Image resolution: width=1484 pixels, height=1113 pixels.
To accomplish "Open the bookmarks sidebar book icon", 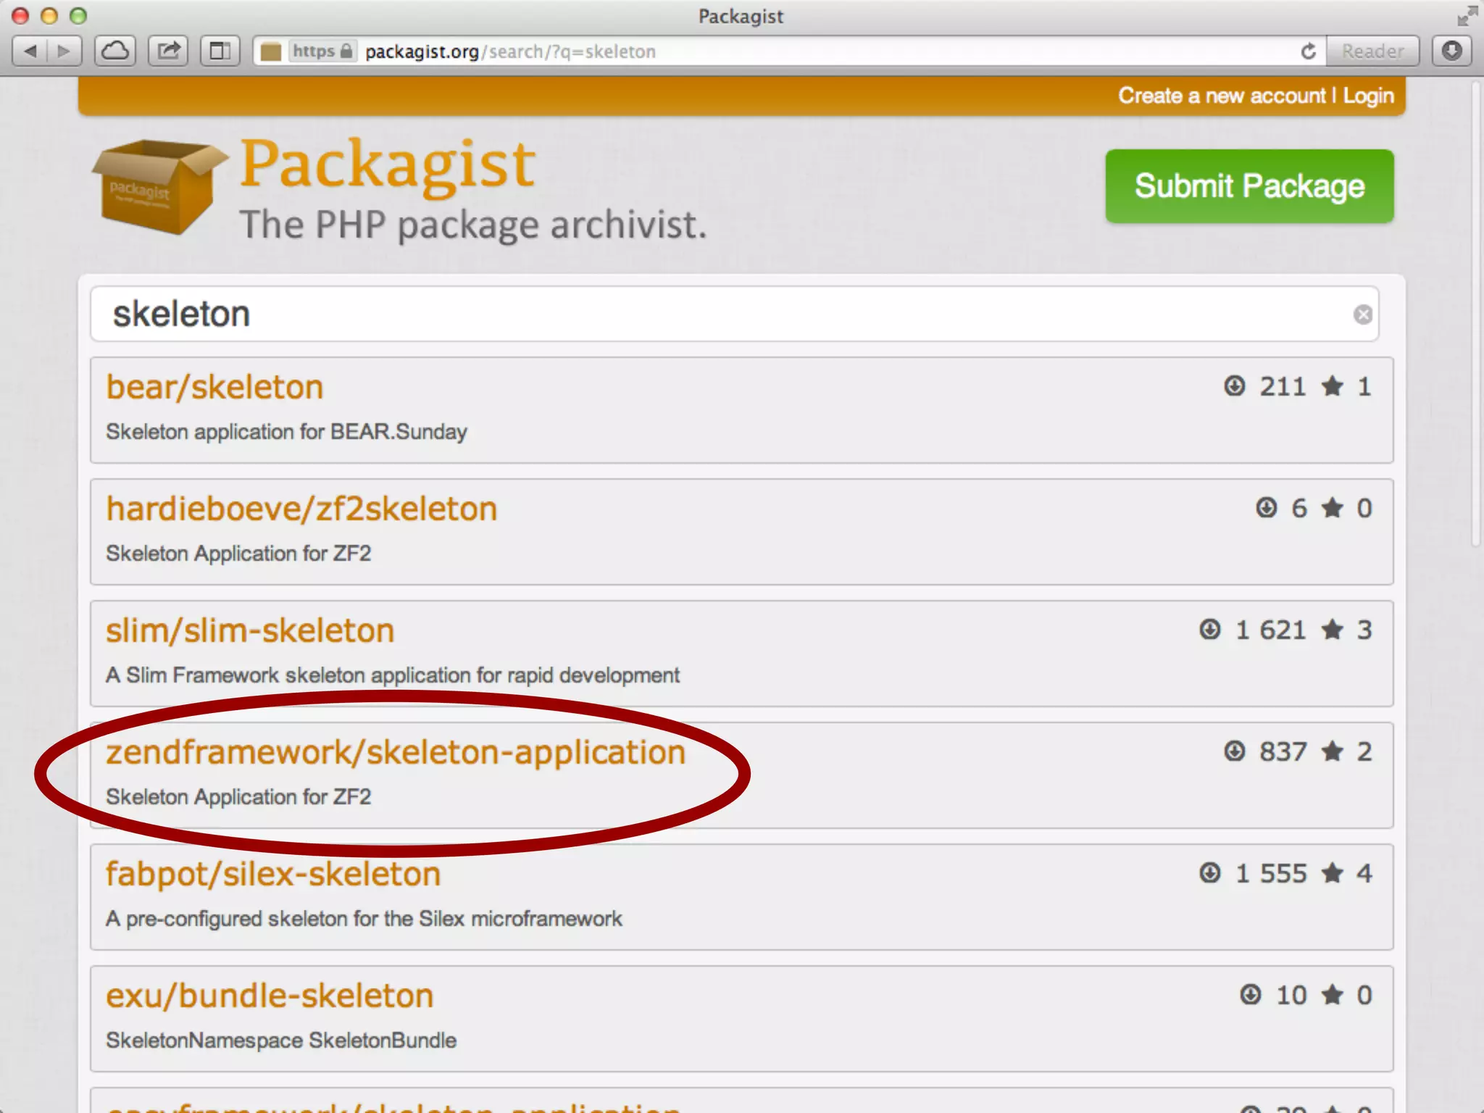I will (220, 51).
